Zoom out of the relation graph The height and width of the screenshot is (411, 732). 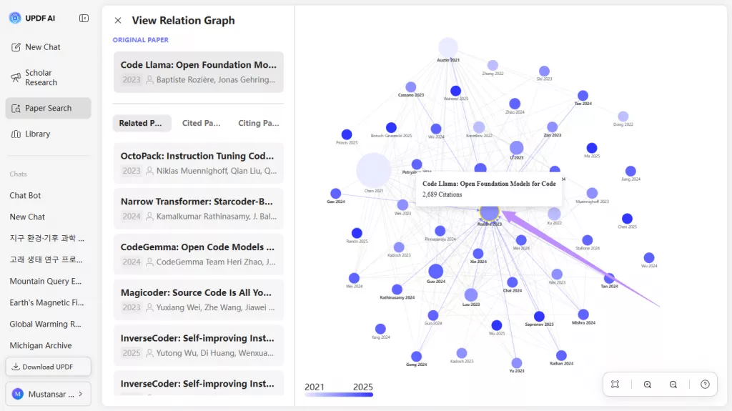coord(673,385)
